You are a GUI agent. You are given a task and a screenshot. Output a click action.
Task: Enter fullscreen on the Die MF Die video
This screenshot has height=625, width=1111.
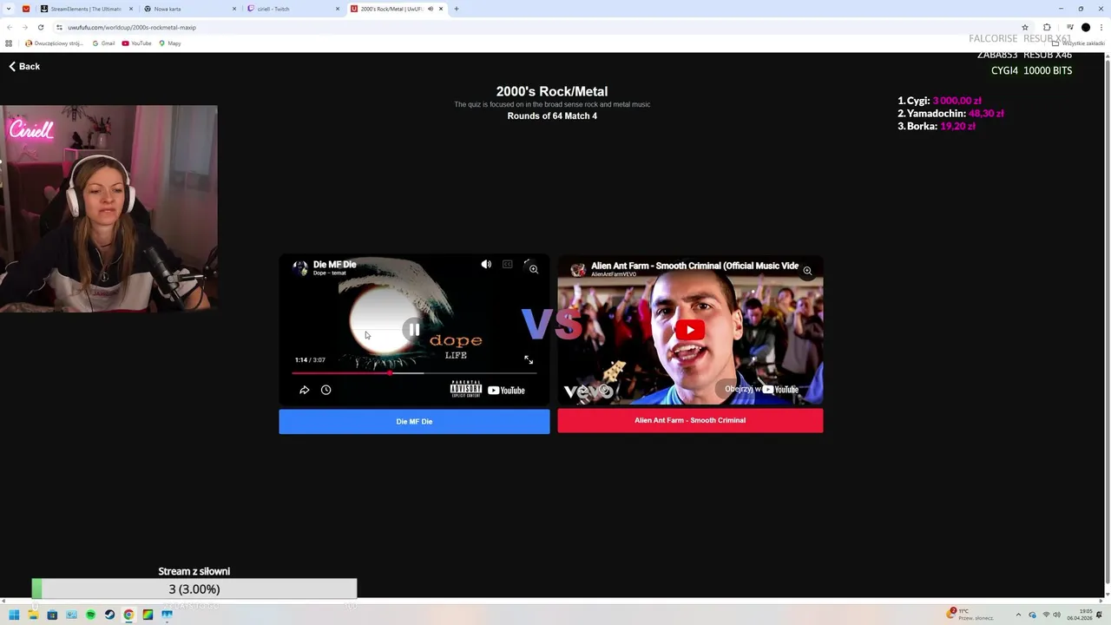pos(529,359)
